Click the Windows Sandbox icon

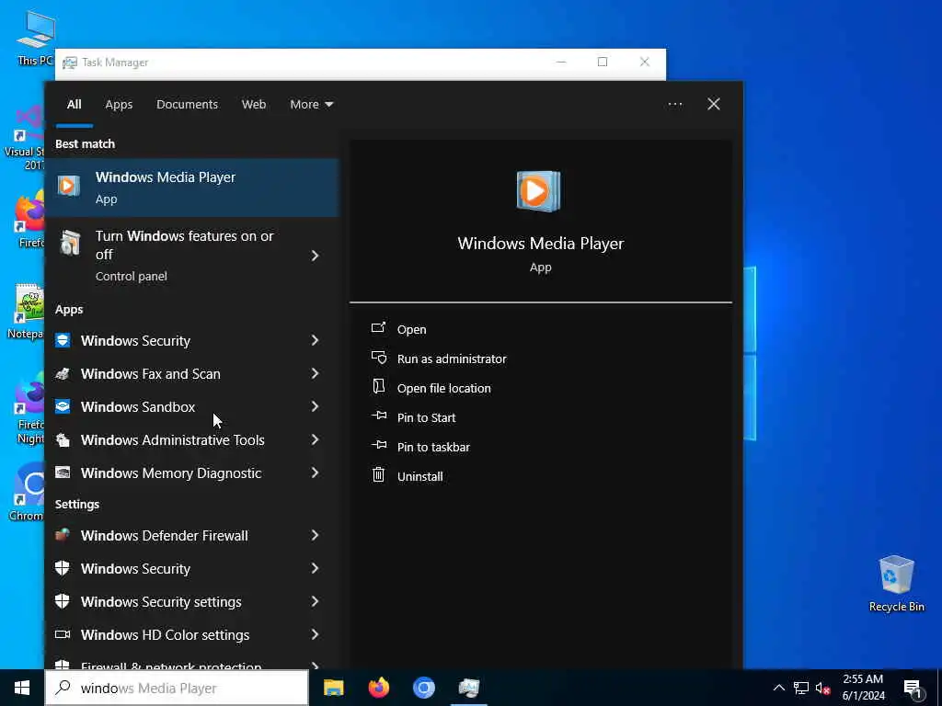click(63, 406)
